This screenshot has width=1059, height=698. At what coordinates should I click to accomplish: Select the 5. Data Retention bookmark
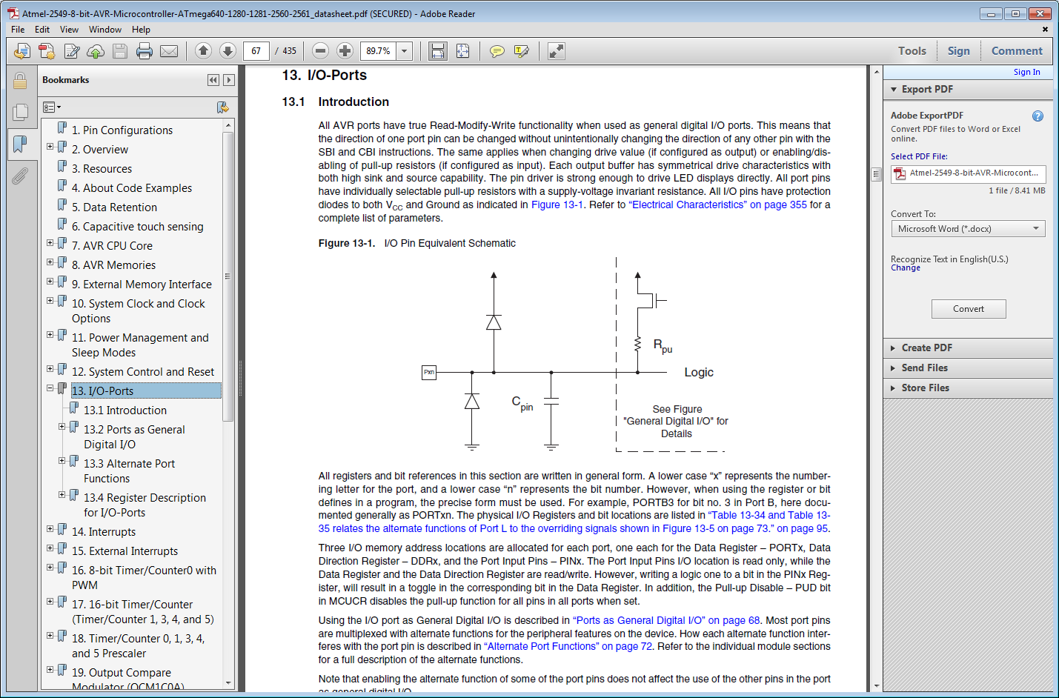pos(114,207)
